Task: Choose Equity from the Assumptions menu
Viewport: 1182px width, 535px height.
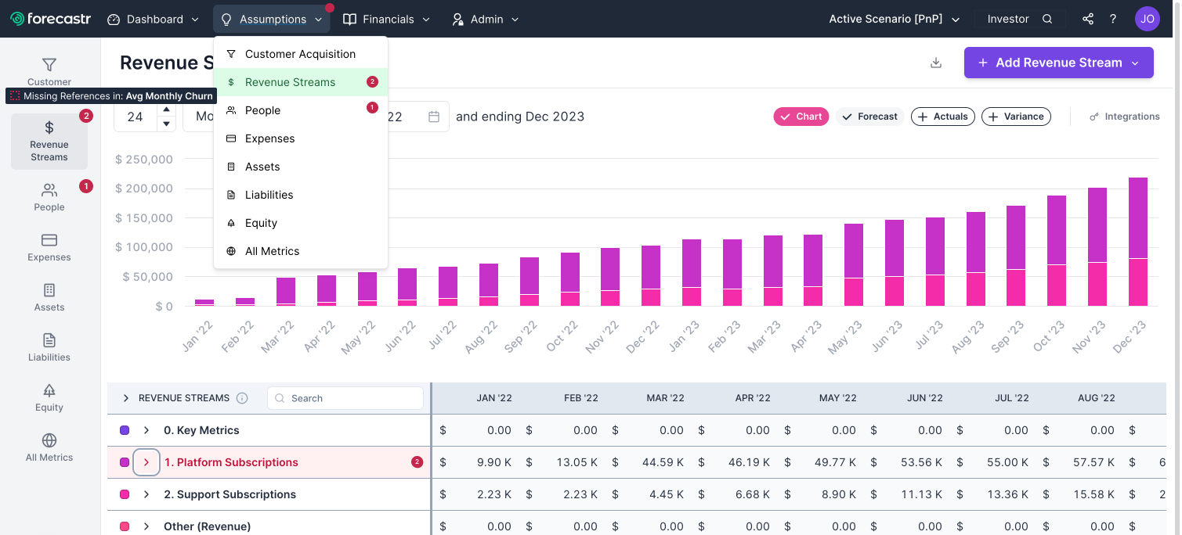Action: point(301,223)
